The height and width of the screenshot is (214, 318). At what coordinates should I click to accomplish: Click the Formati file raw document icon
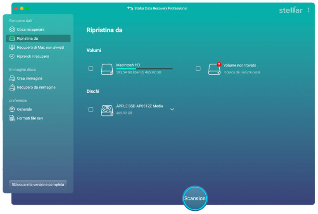[x=12, y=118]
